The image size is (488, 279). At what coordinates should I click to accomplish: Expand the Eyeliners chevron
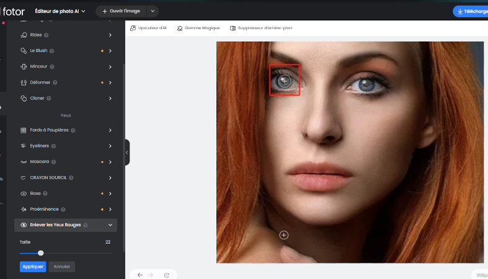click(x=110, y=146)
